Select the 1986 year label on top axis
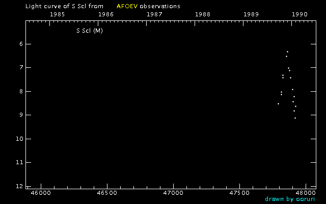326x204 pixels. point(105,14)
